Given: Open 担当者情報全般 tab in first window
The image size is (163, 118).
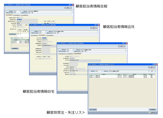Looking at the screenshot, I should coord(9,15).
